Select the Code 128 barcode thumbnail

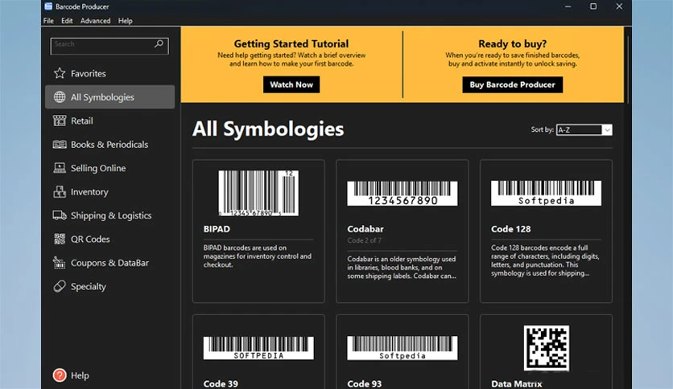(546, 193)
